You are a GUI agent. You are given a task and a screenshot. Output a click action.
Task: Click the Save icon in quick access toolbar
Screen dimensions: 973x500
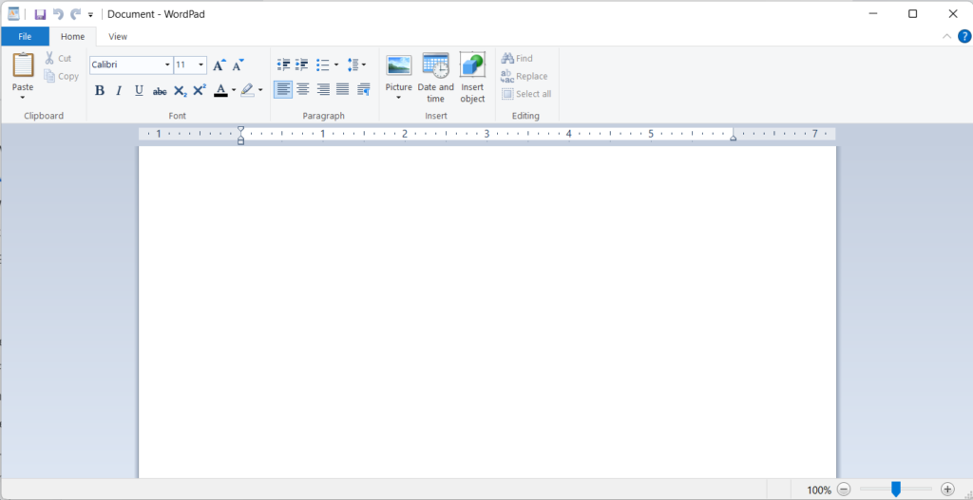[x=40, y=14]
